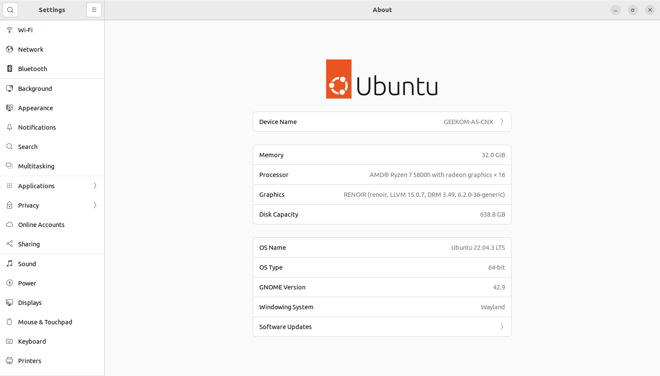
Task: Select Notifications in sidebar
Action: pyautogui.click(x=52, y=127)
